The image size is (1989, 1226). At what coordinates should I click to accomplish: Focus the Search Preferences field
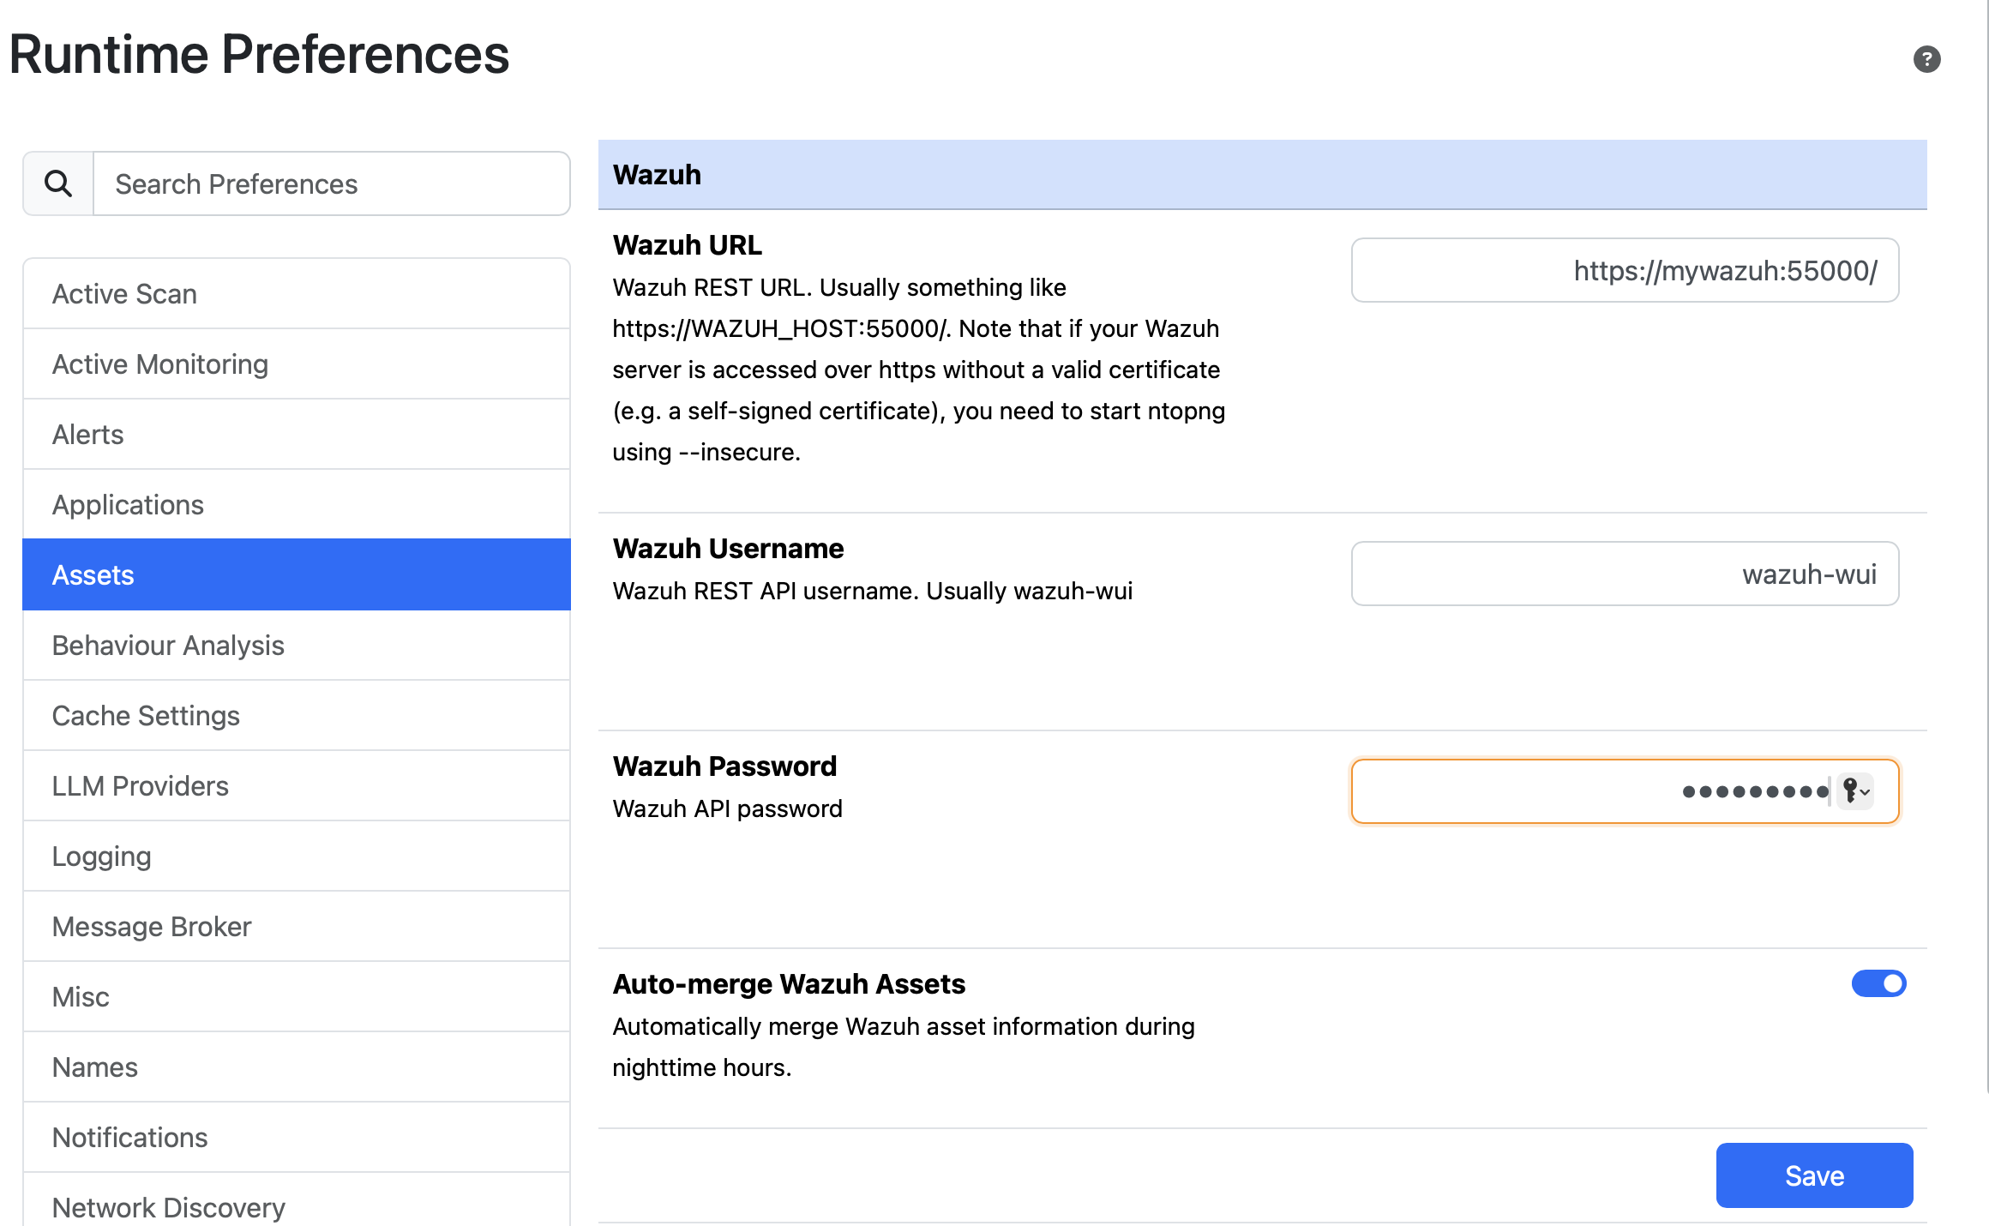tap(331, 183)
